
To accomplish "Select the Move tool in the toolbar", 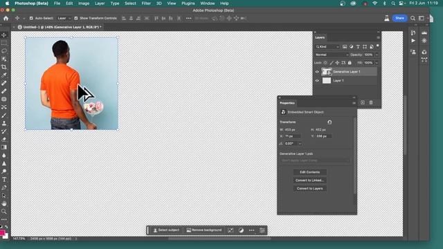I will (4, 35).
